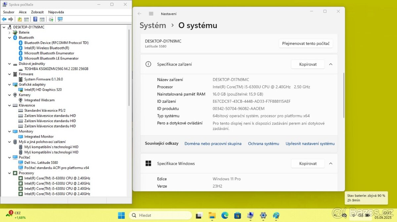
Task: Click the battery icon in the system tray
Action: [368, 215]
